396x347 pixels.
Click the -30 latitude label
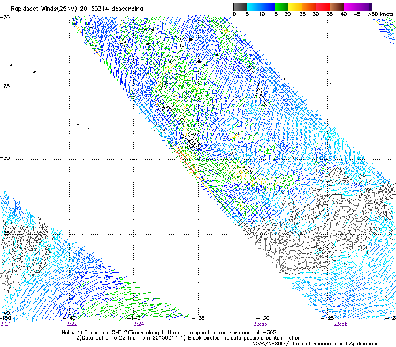(5, 157)
